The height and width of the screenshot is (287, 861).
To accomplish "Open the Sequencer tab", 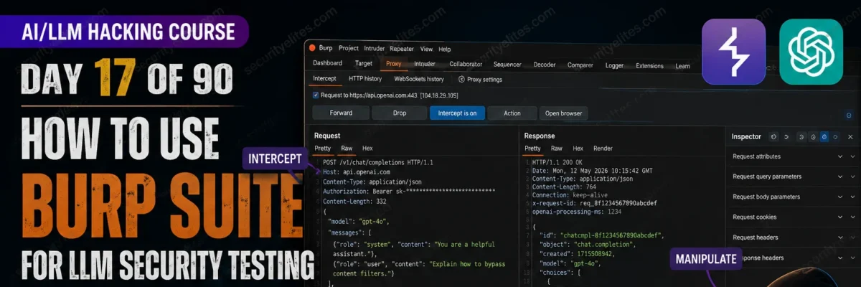I will pyautogui.click(x=507, y=65).
